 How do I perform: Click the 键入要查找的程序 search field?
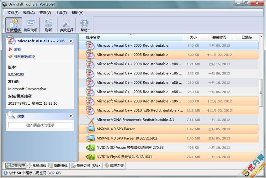pyautogui.click(x=40, y=125)
